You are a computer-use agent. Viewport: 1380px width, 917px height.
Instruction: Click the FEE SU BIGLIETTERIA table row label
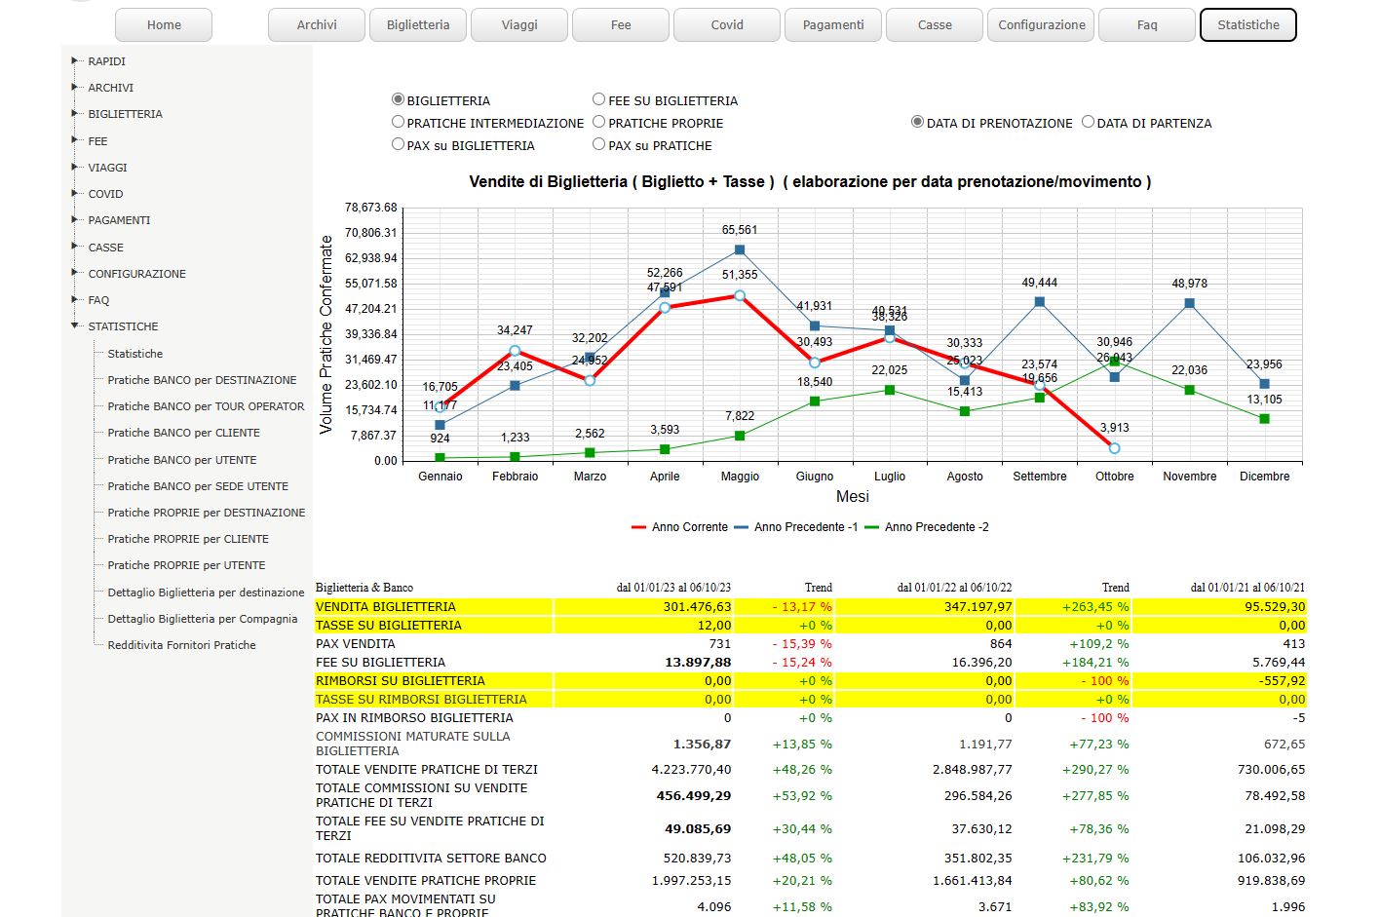380,663
